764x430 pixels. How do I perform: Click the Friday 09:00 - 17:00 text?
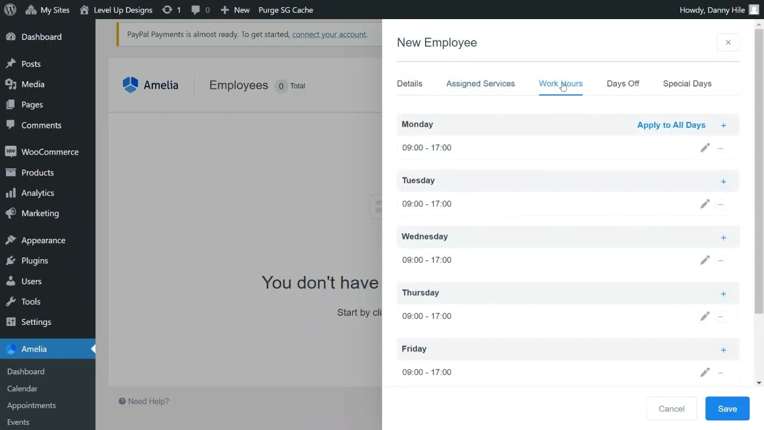427,372
